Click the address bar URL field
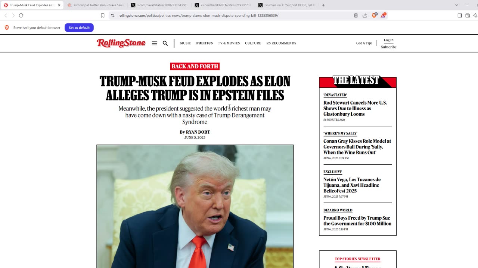The width and height of the screenshot is (478, 268). point(232,15)
